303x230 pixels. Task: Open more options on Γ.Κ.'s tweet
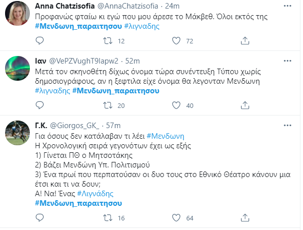click(x=287, y=126)
